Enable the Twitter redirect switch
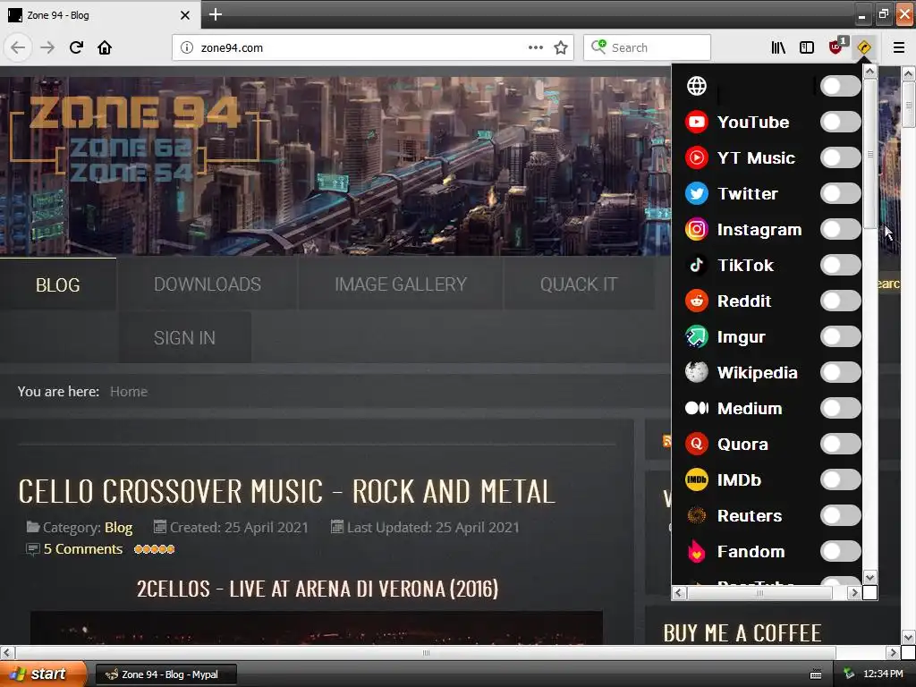The image size is (916, 687). tap(840, 193)
